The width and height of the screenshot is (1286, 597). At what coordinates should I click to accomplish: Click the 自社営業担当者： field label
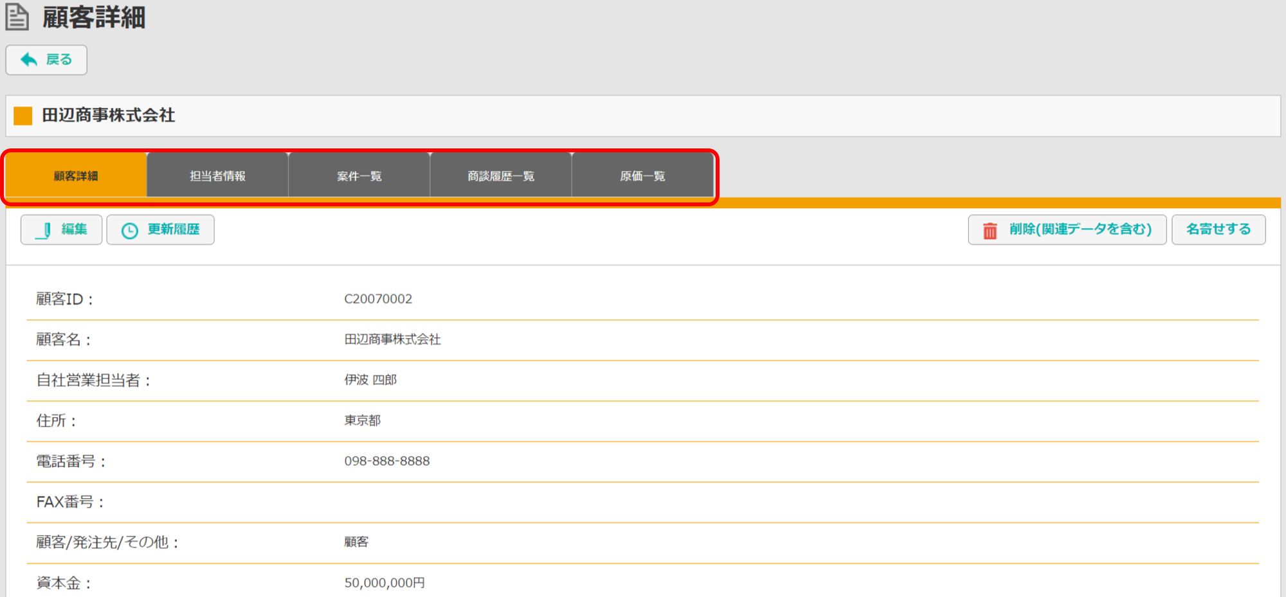pyautogui.click(x=94, y=380)
